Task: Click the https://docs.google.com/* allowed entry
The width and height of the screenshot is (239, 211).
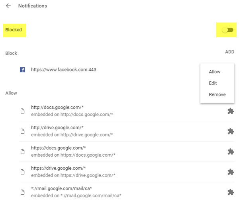Action: click(x=59, y=148)
